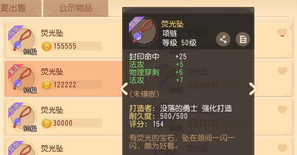Select the 荧光坠 listing priced 30000
The width and height of the screenshot is (297, 155).
click(64, 117)
